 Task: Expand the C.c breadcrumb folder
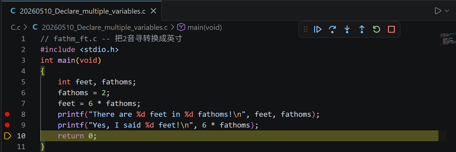(16, 27)
